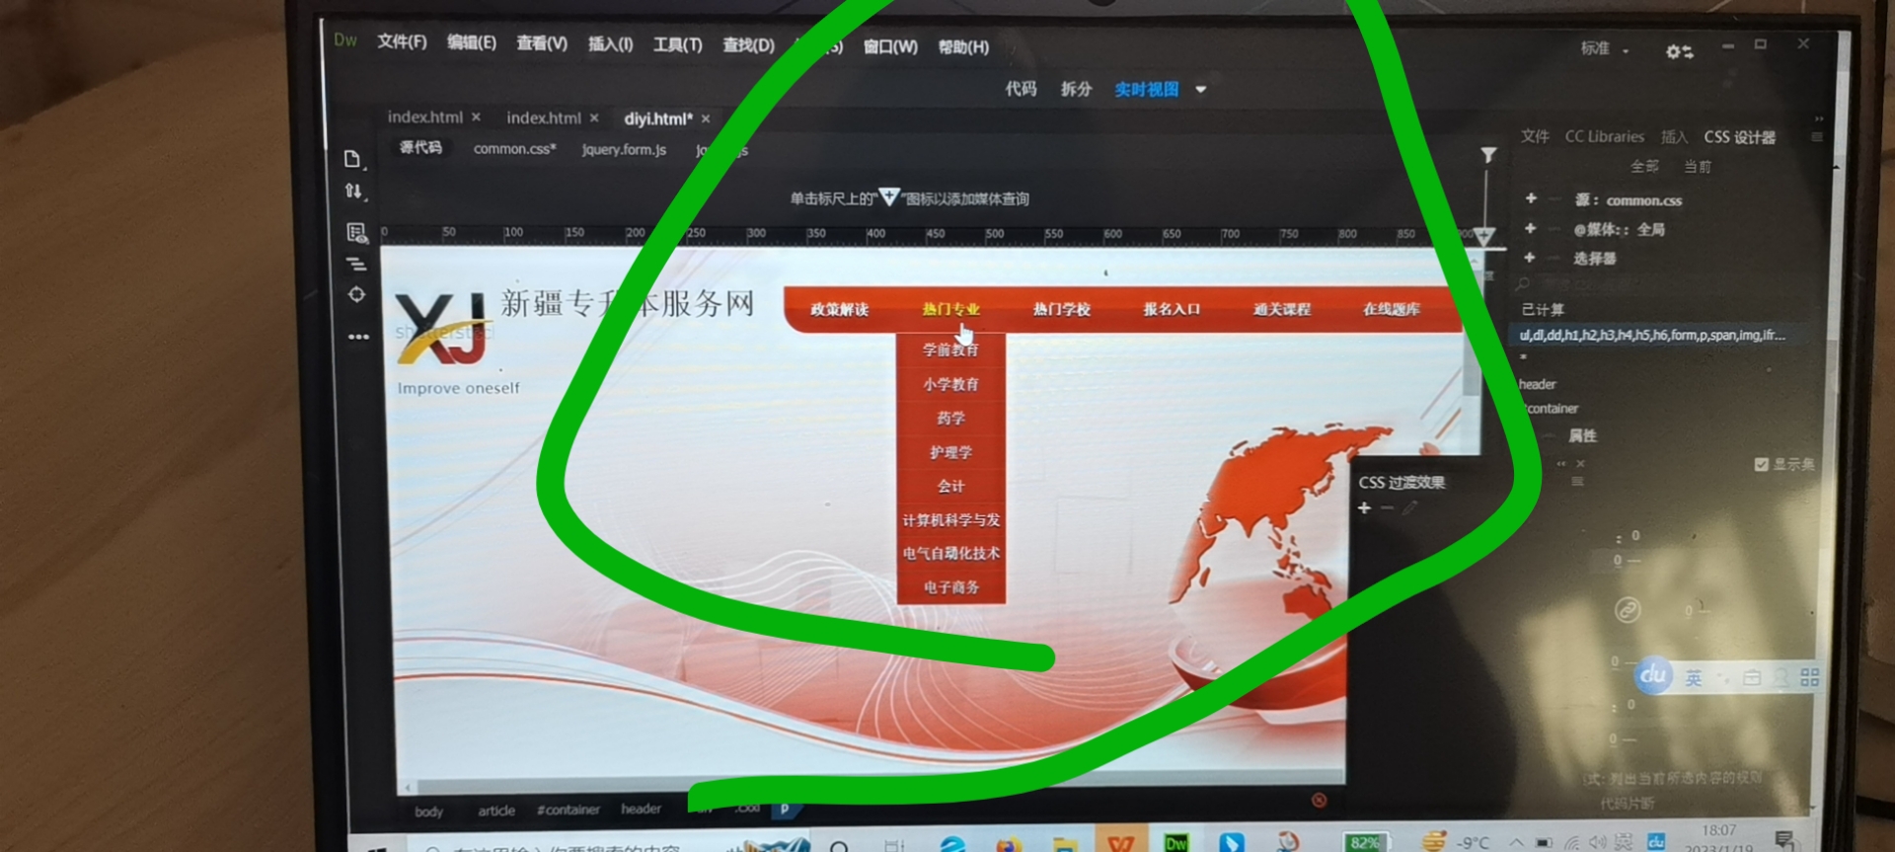Add a media query with plus icon
Viewport: 1895px width, 852px height.
(1530, 228)
